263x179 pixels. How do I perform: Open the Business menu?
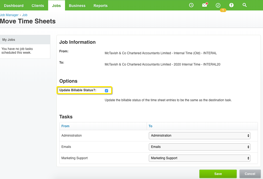[77, 6]
